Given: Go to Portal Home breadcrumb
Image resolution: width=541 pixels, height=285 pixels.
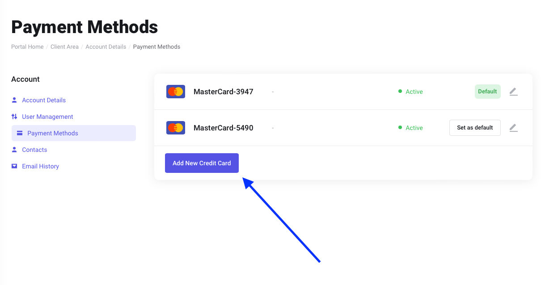Looking at the screenshot, I should click(27, 46).
